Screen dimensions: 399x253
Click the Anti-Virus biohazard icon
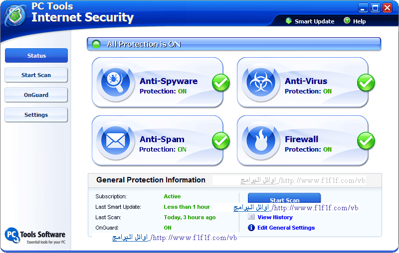[261, 82]
